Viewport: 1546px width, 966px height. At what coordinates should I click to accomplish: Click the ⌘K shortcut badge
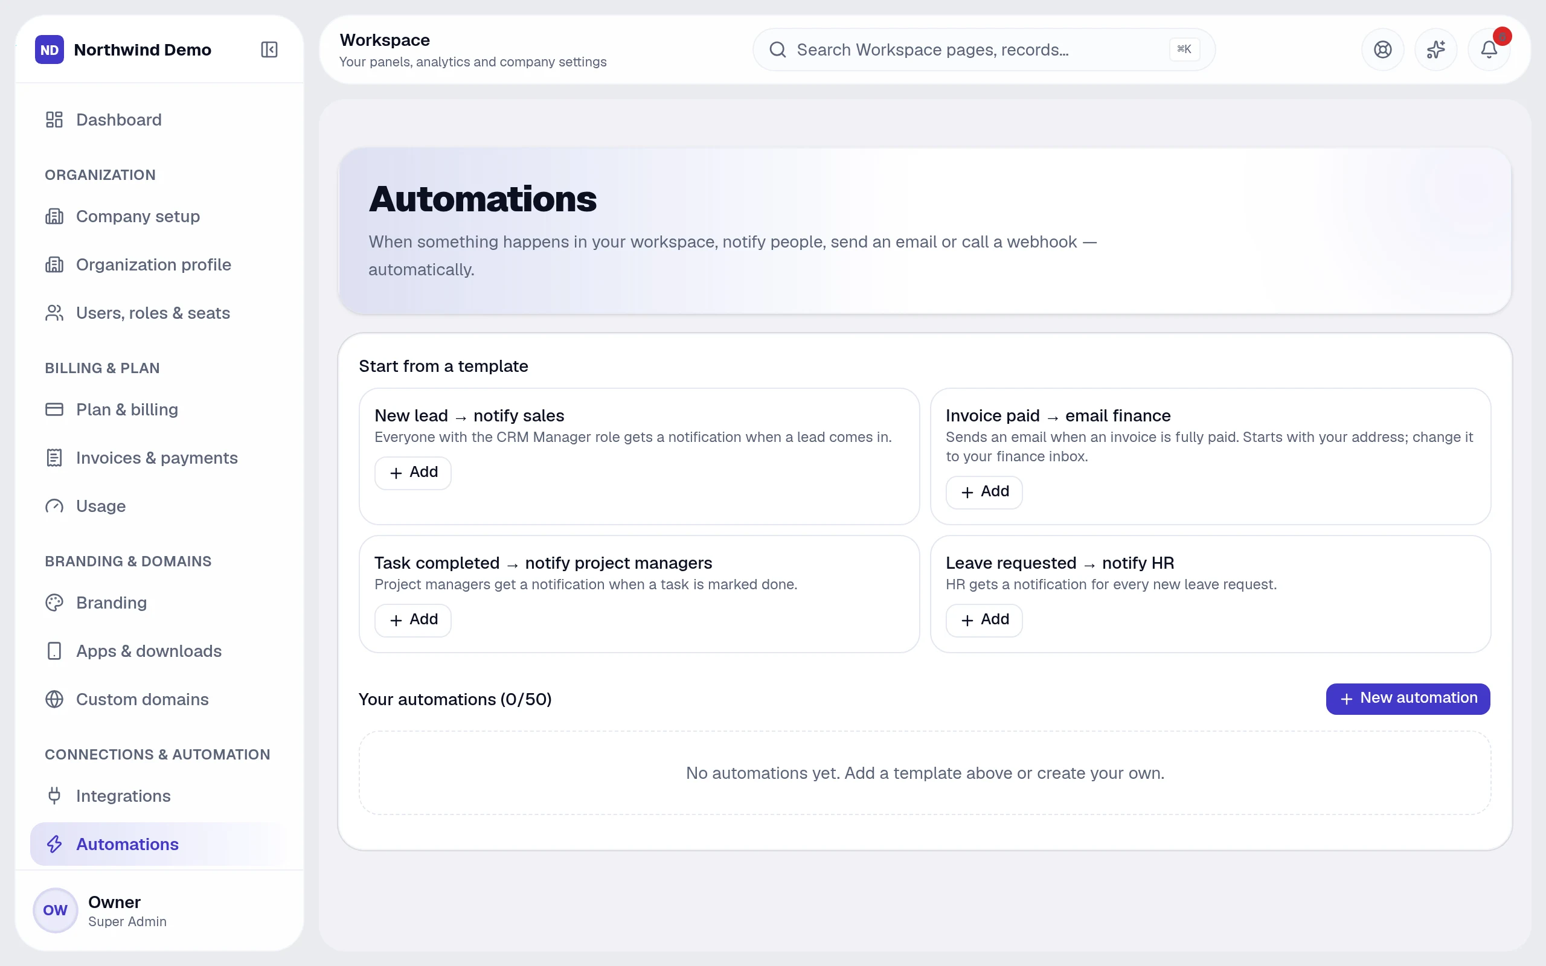click(x=1184, y=49)
